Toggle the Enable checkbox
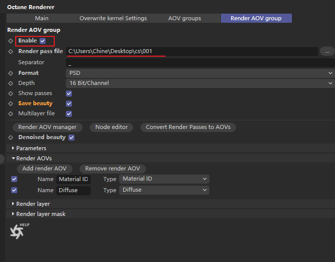The width and height of the screenshot is (335, 262). [x=43, y=41]
